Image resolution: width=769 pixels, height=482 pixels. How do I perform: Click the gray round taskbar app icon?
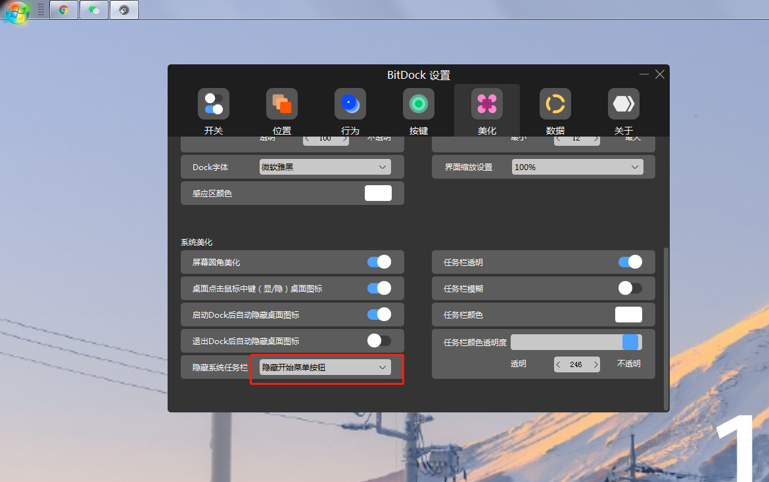(x=124, y=10)
